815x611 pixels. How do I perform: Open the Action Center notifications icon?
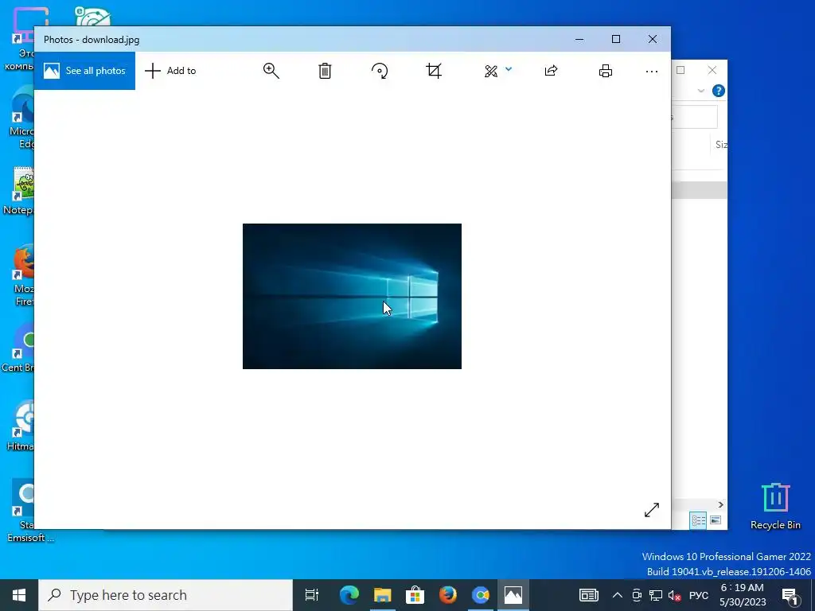(x=790, y=596)
